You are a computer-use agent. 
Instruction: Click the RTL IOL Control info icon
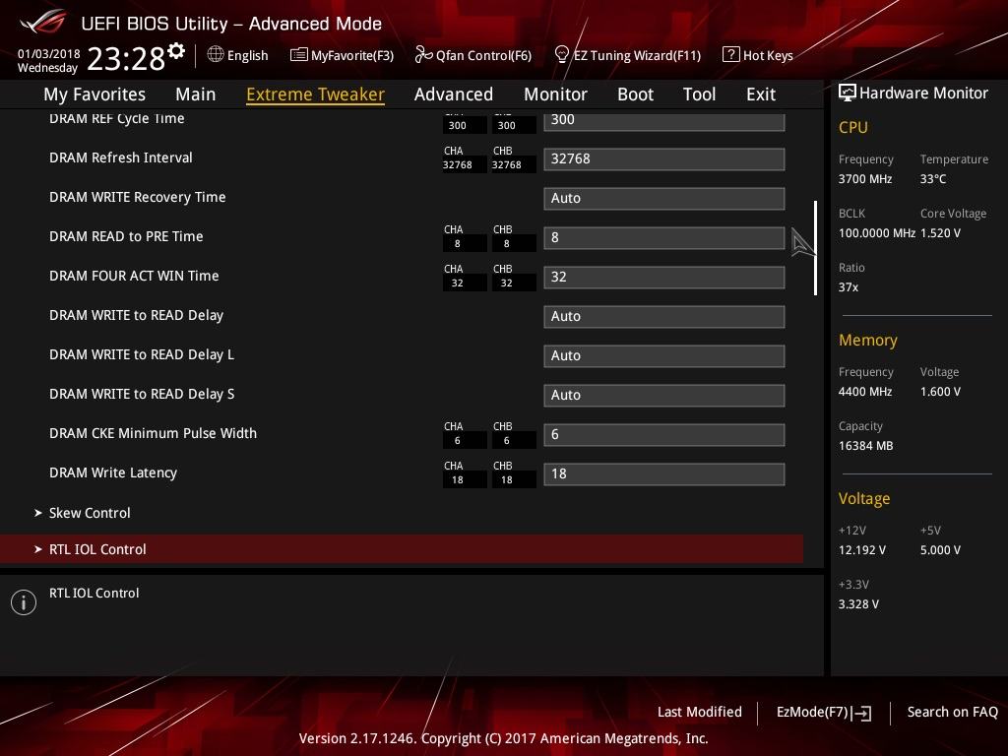24,602
